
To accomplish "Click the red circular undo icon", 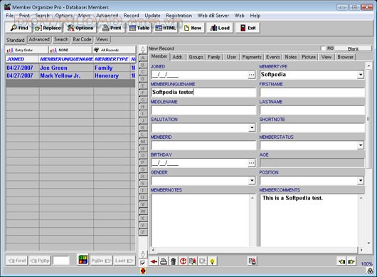I will coord(183,261).
